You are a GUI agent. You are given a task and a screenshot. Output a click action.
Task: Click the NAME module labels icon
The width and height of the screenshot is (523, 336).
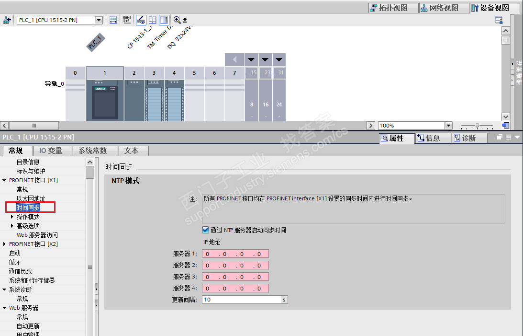point(127,20)
